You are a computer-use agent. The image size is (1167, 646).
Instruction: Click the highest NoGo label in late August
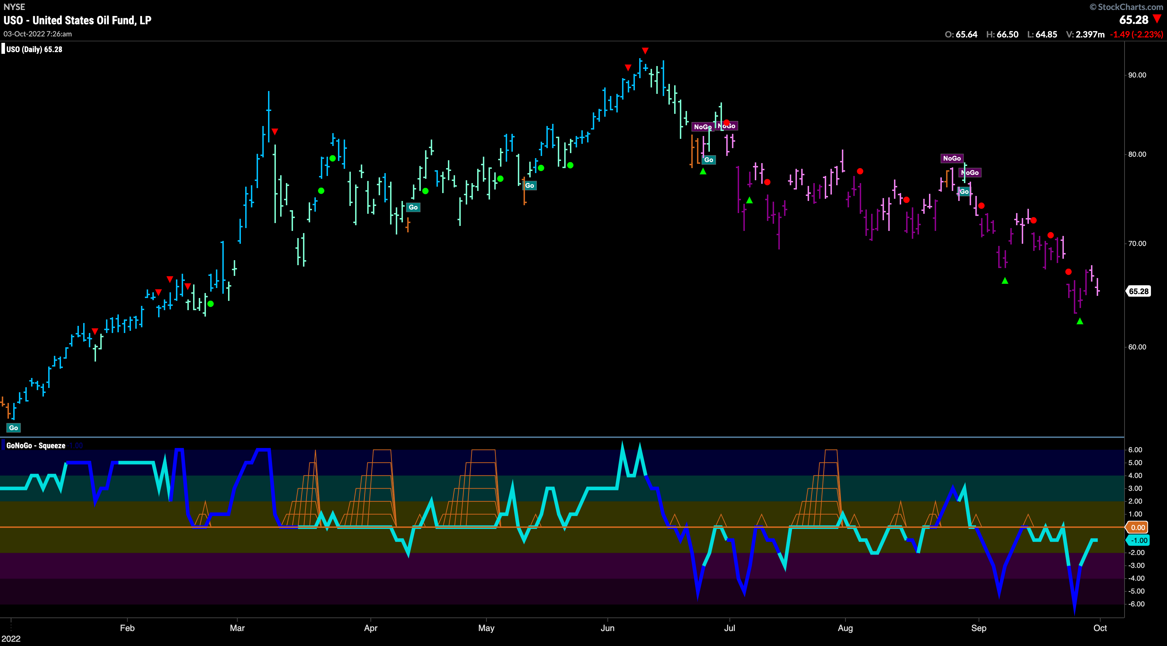pyautogui.click(x=952, y=158)
